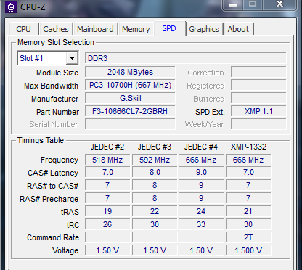This screenshot has width=302, height=270.
Task: Click XMP-1332 CAS# Latency value 7.0
Action: coord(248,172)
